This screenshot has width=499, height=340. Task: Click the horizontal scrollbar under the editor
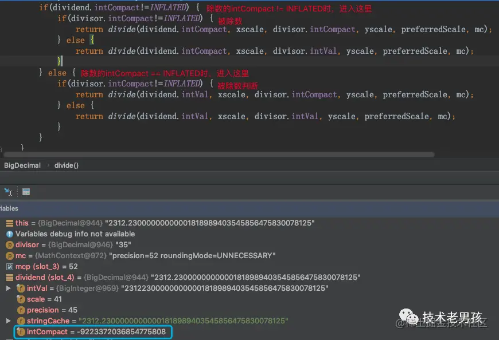click(219, 155)
